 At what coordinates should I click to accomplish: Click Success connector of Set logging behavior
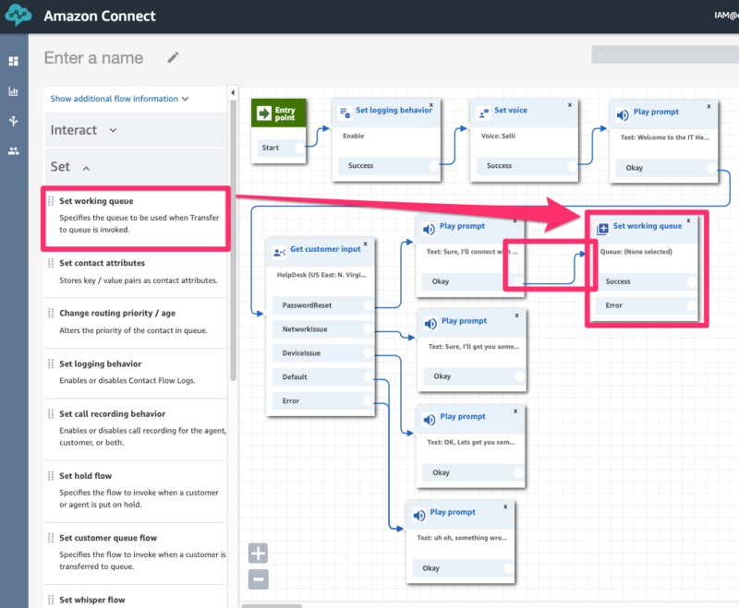click(434, 165)
